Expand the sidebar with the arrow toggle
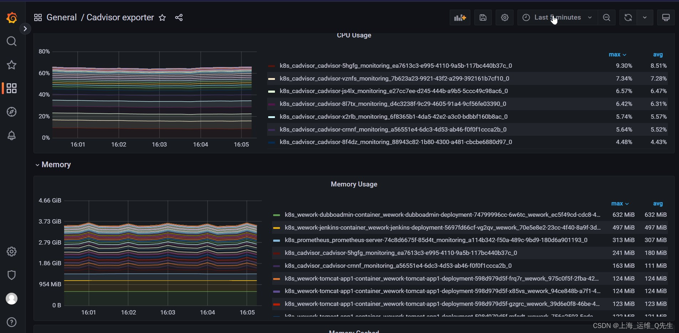The width and height of the screenshot is (679, 333). point(25,29)
